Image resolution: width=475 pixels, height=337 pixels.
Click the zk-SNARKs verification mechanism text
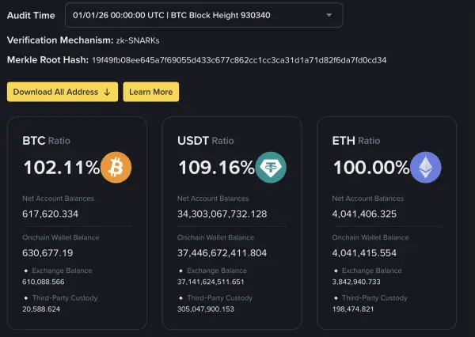(x=138, y=40)
